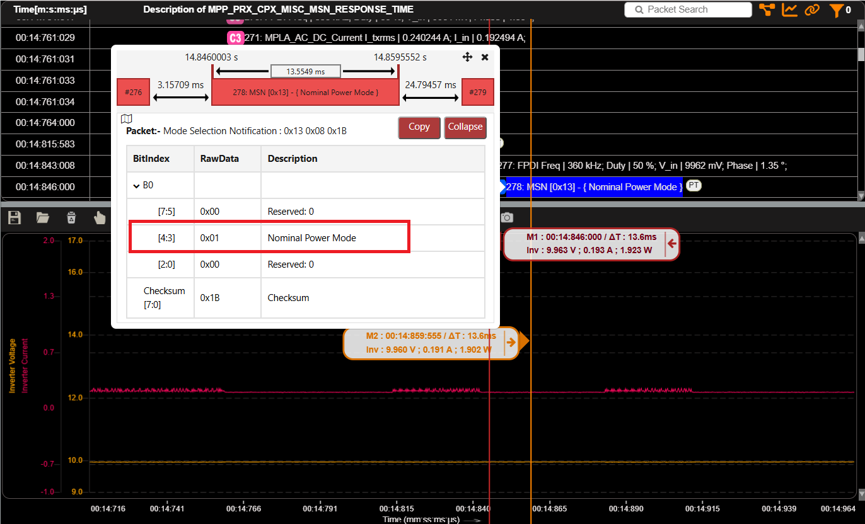The height and width of the screenshot is (524, 865).
Task: Open the topology tree icon beside Packet Search
Action: coord(767,9)
